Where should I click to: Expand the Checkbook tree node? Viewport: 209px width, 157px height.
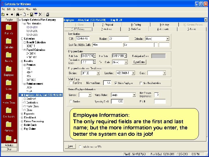pos(22,118)
